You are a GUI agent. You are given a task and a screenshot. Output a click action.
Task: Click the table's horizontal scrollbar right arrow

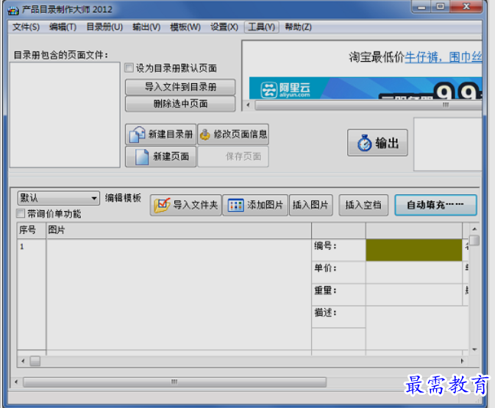tap(463, 361)
